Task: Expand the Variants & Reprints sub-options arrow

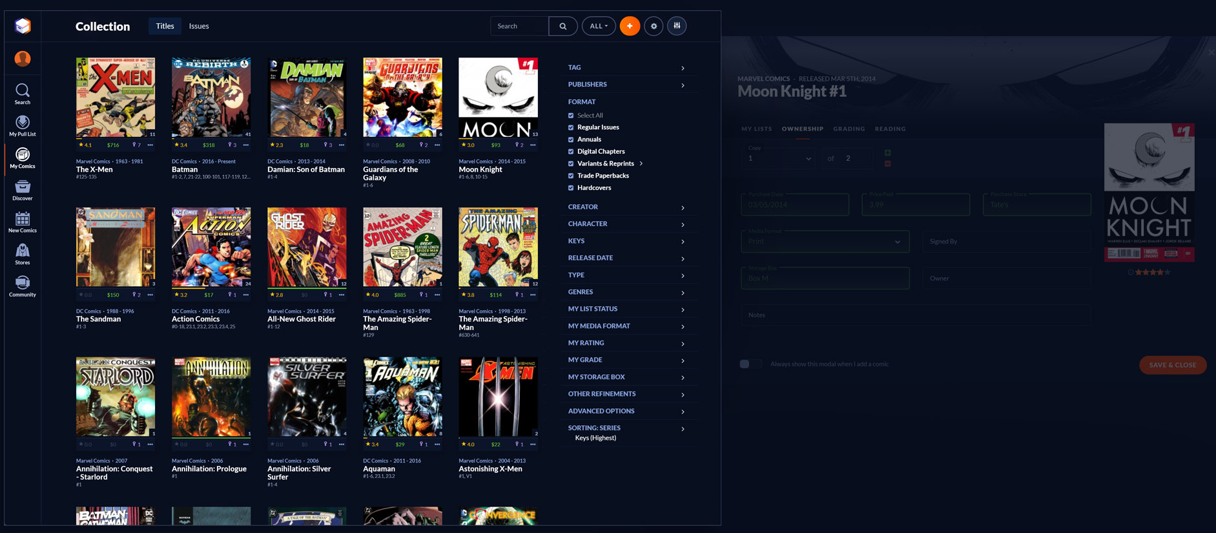Action: point(641,164)
